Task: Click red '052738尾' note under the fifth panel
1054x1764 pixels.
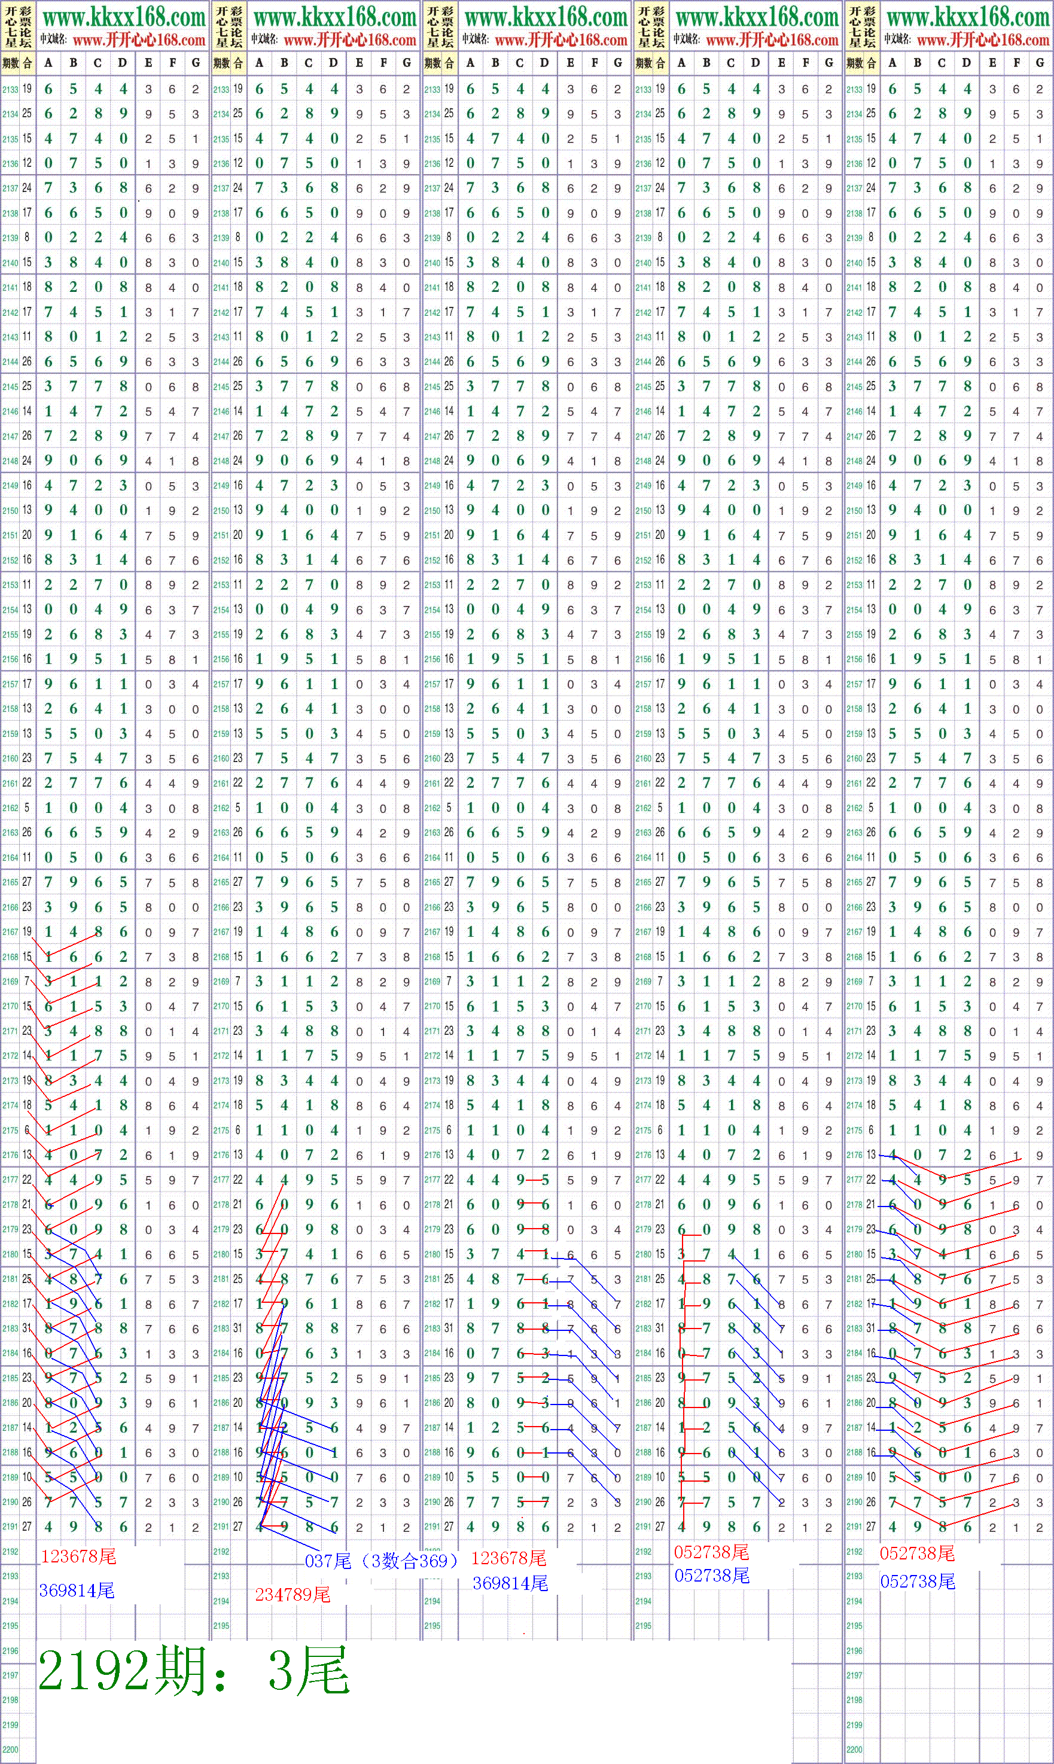Action: pos(918,1553)
